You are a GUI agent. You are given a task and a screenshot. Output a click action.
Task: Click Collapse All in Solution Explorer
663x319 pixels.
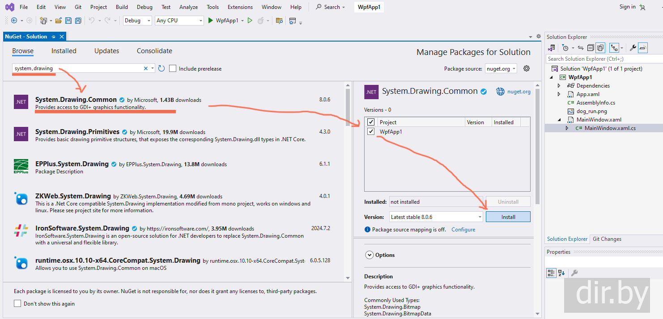pyautogui.click(x=591, y=48)
